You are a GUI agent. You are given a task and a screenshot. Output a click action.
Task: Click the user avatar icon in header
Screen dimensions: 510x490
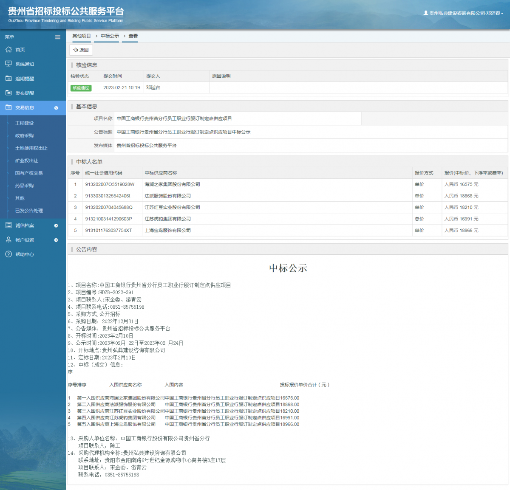(x=426, y=13)
